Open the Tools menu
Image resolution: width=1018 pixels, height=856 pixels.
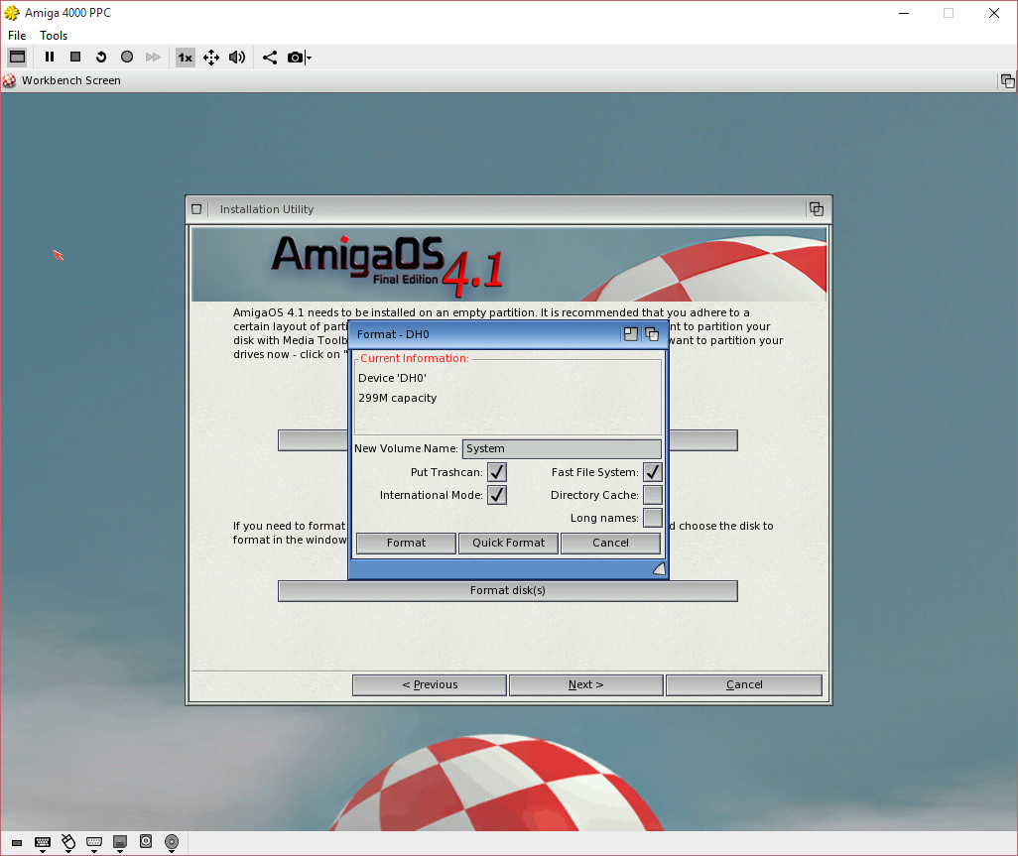54,35
